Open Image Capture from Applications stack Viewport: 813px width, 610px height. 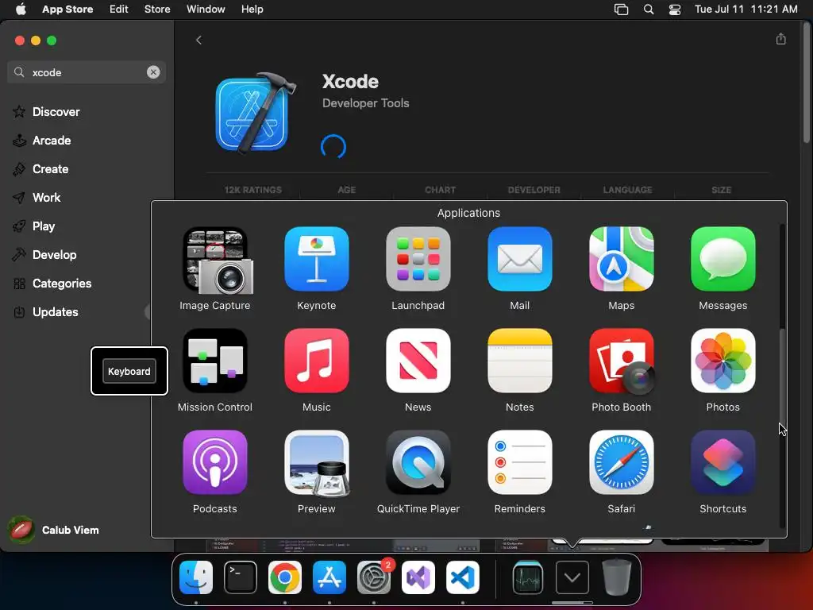(x=215, y=261)
